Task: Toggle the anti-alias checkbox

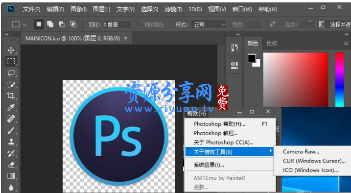Action: 138,24
